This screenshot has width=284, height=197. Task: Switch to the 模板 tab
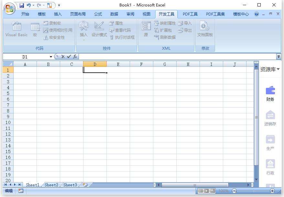[x=42, y=14]
